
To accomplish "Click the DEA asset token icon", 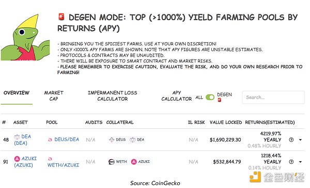I will (17, 136).
